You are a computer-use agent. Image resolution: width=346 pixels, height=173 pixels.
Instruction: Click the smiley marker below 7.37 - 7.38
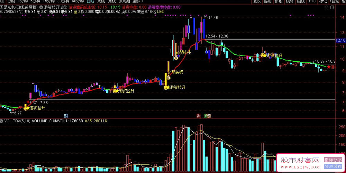click(x=26, y=108)
